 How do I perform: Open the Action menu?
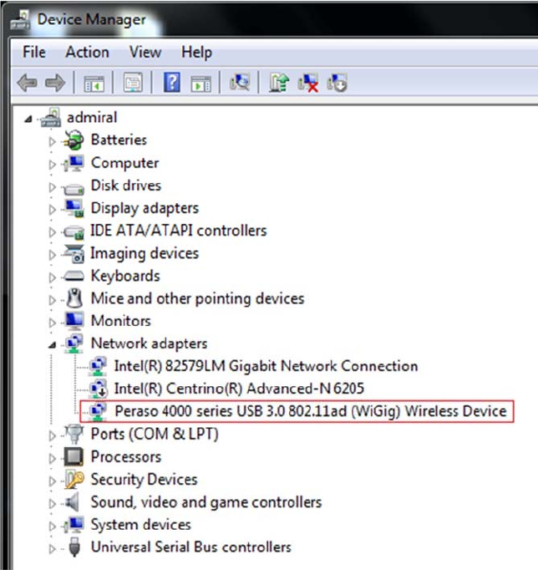[87, 52]
